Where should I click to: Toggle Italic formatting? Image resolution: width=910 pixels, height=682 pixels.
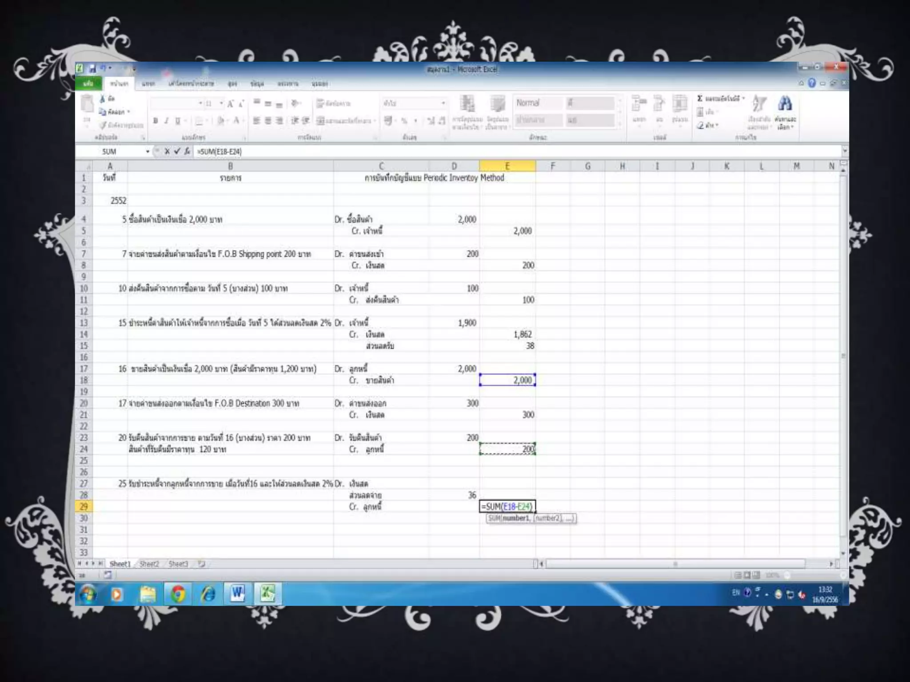167,121
